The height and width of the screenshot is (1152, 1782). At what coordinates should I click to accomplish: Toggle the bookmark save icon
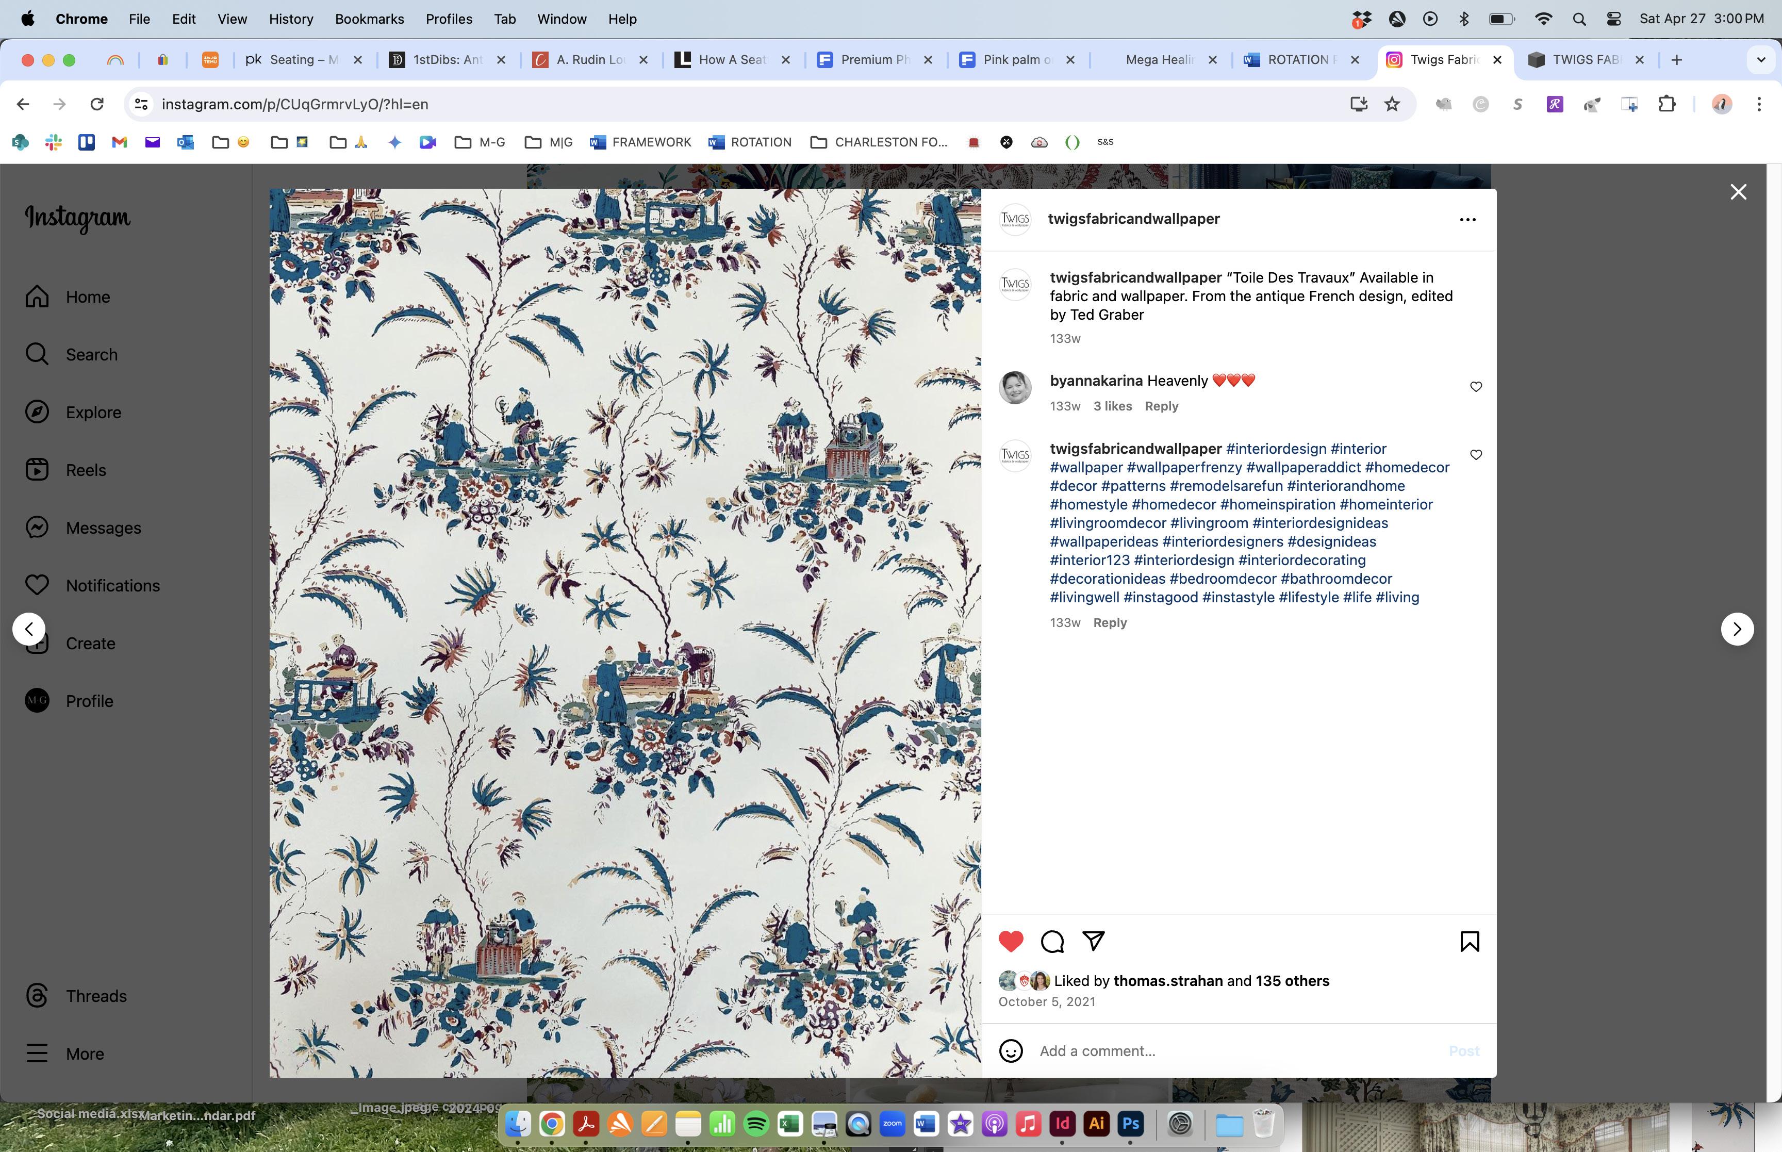point(1468,942)
